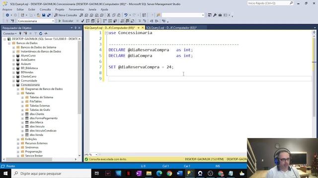Open Word from the Windows taskbar
Image resolution: width=318 pixels, height=178 pixels.
(x=180, y=174)
